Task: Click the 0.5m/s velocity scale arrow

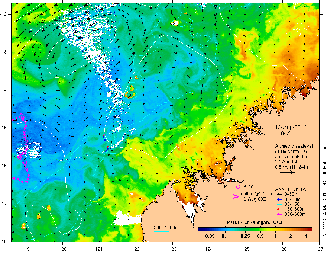Action: [287, 172]
